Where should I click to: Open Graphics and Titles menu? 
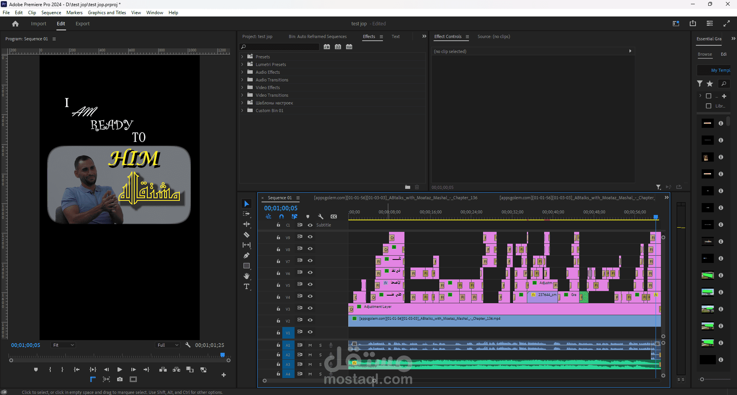click(x=107, y=13)
